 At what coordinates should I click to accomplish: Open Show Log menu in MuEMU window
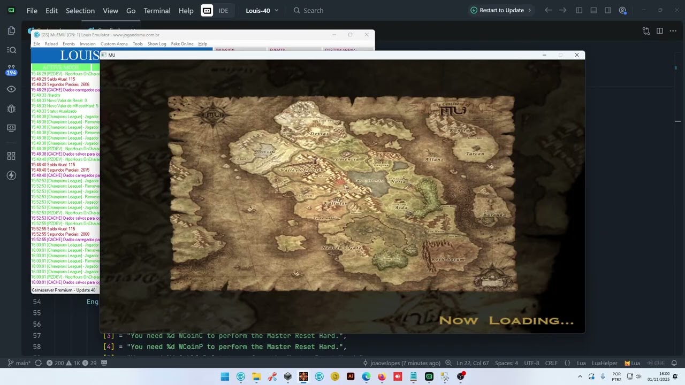(x=157, y=44)
